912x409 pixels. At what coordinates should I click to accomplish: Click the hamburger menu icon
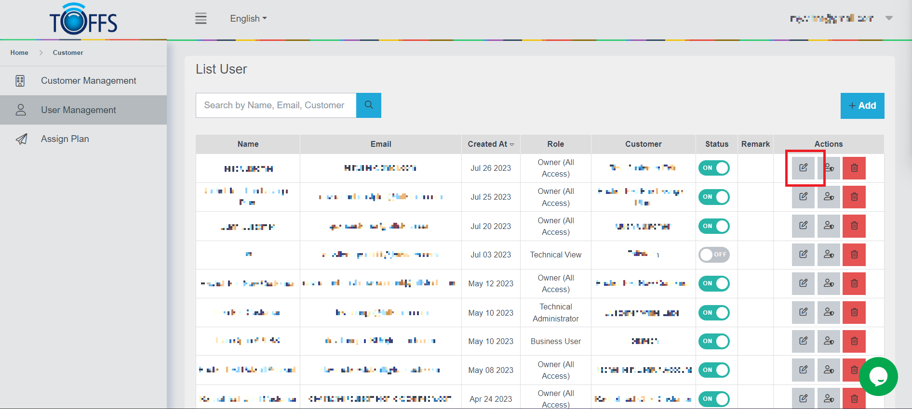click(x=201, y=19)
